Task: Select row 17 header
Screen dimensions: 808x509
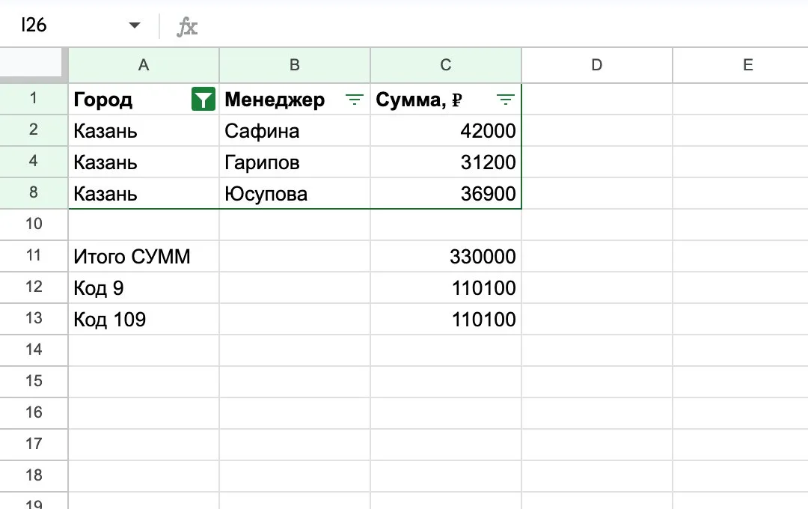Action: tap(34, 445)
